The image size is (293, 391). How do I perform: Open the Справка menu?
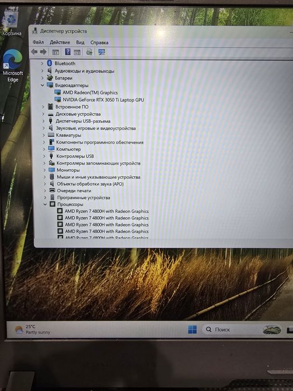(x=99, y=42)
